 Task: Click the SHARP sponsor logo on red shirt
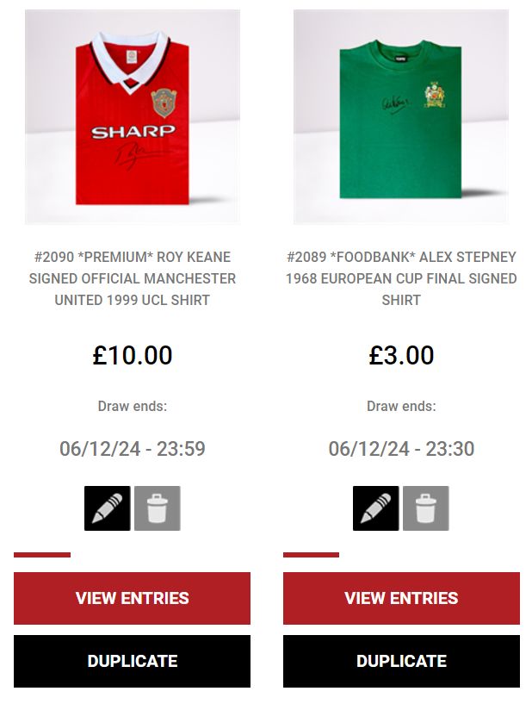(133, 132)
